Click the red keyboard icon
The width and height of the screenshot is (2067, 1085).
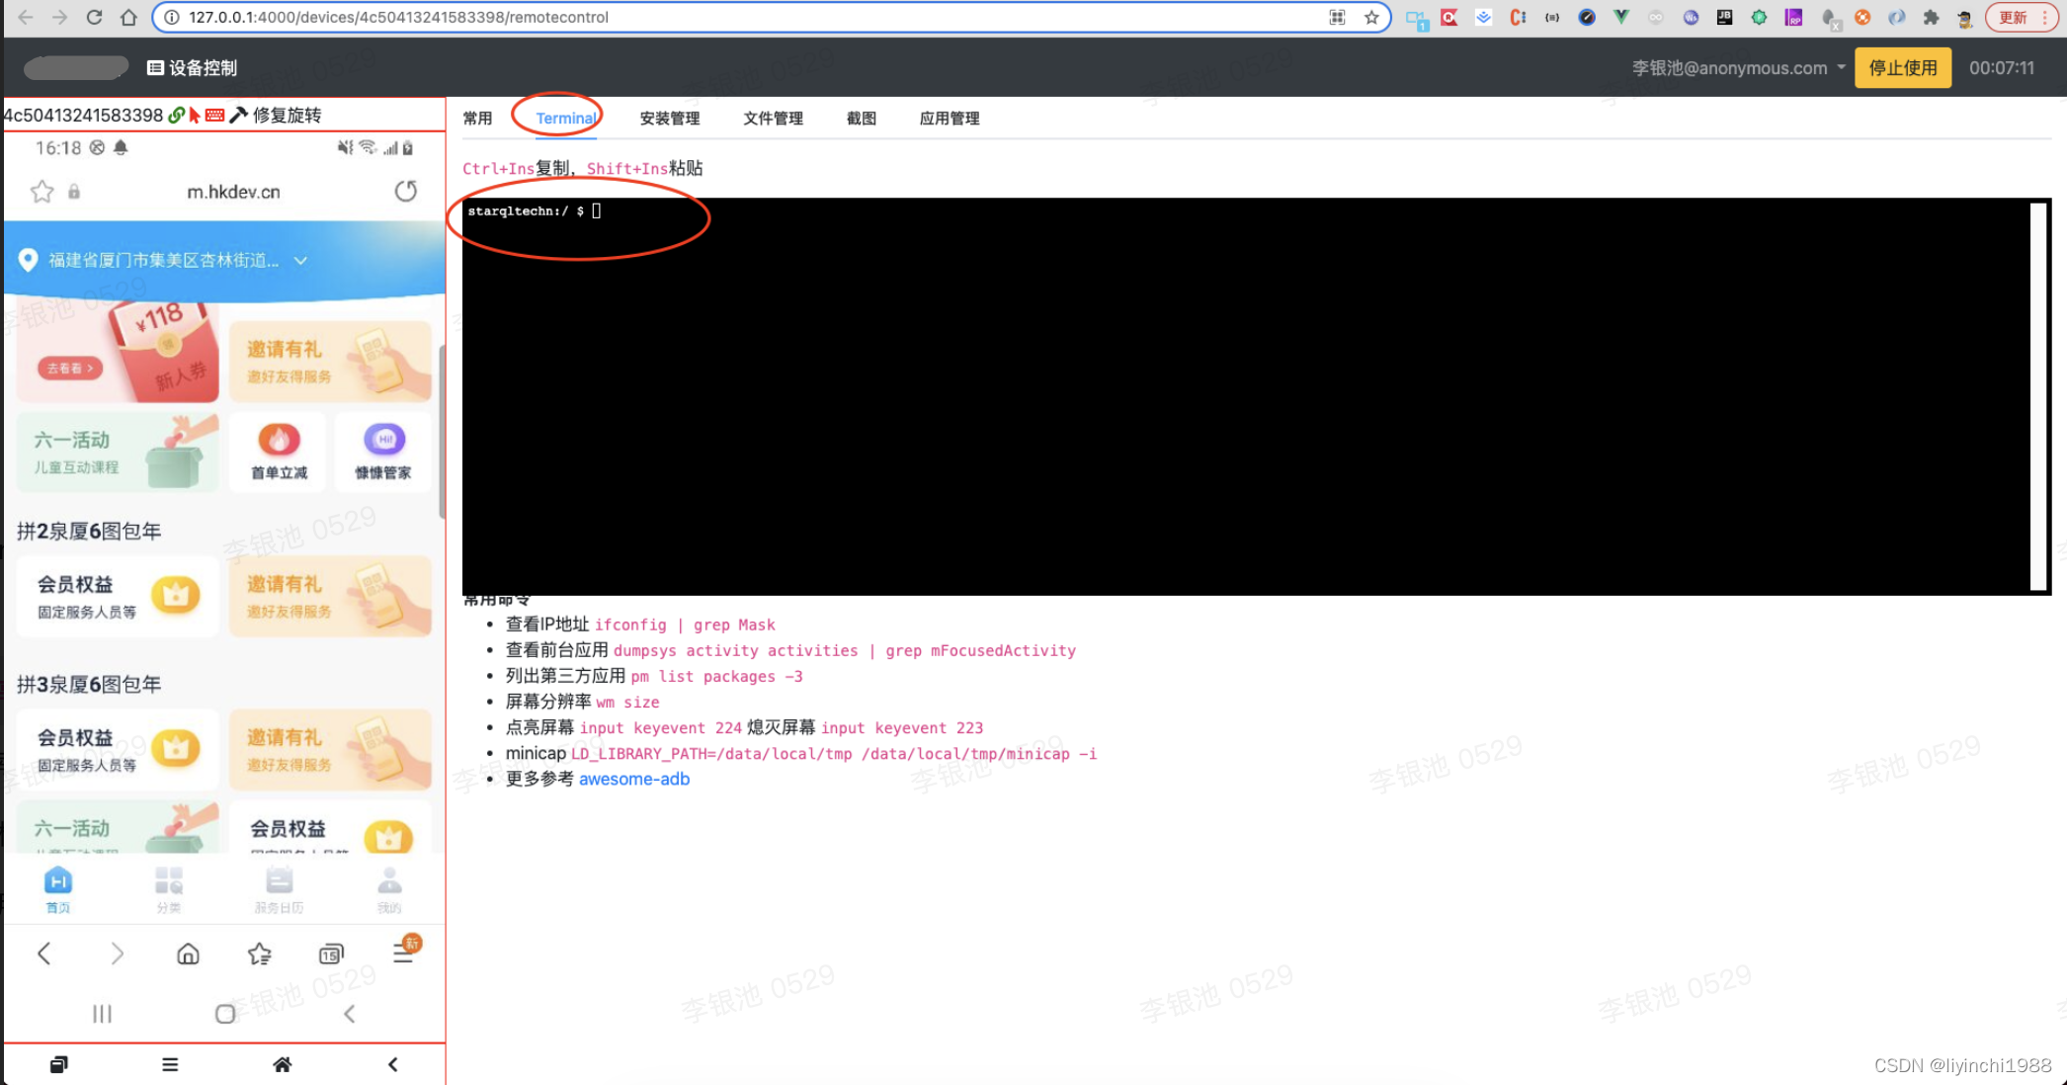214,116
